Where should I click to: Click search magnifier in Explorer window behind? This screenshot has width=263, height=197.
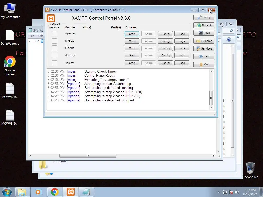coord(231,31)
